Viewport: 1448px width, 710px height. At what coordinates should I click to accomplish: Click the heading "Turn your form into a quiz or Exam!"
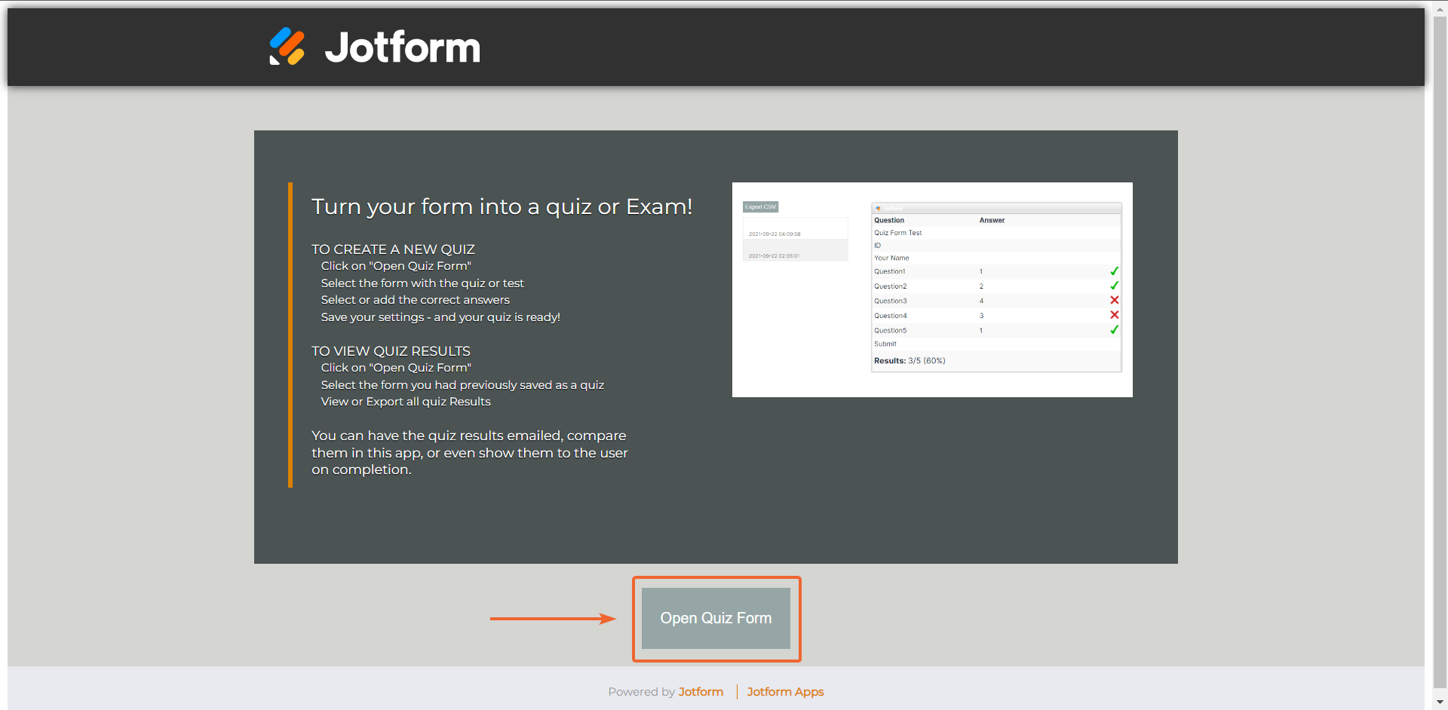[502, 207]
